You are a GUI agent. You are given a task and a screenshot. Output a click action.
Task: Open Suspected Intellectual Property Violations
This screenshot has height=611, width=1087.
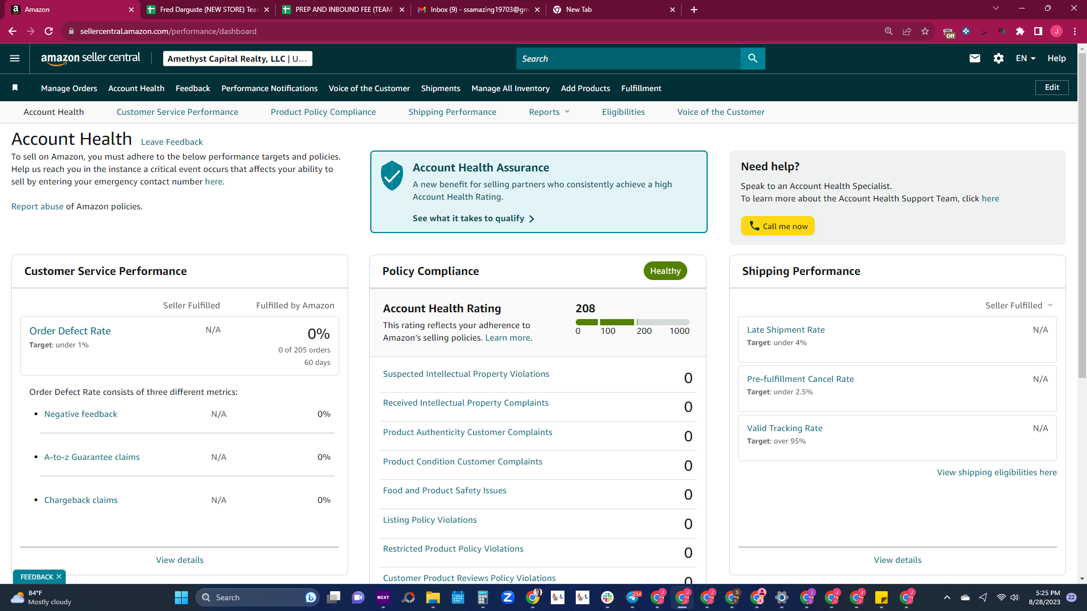pyautogui.click(x=466, y=374)
